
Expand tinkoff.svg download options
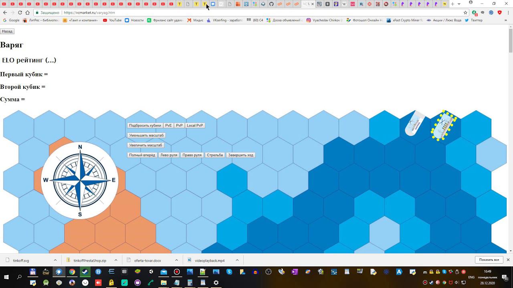(55, 260)
